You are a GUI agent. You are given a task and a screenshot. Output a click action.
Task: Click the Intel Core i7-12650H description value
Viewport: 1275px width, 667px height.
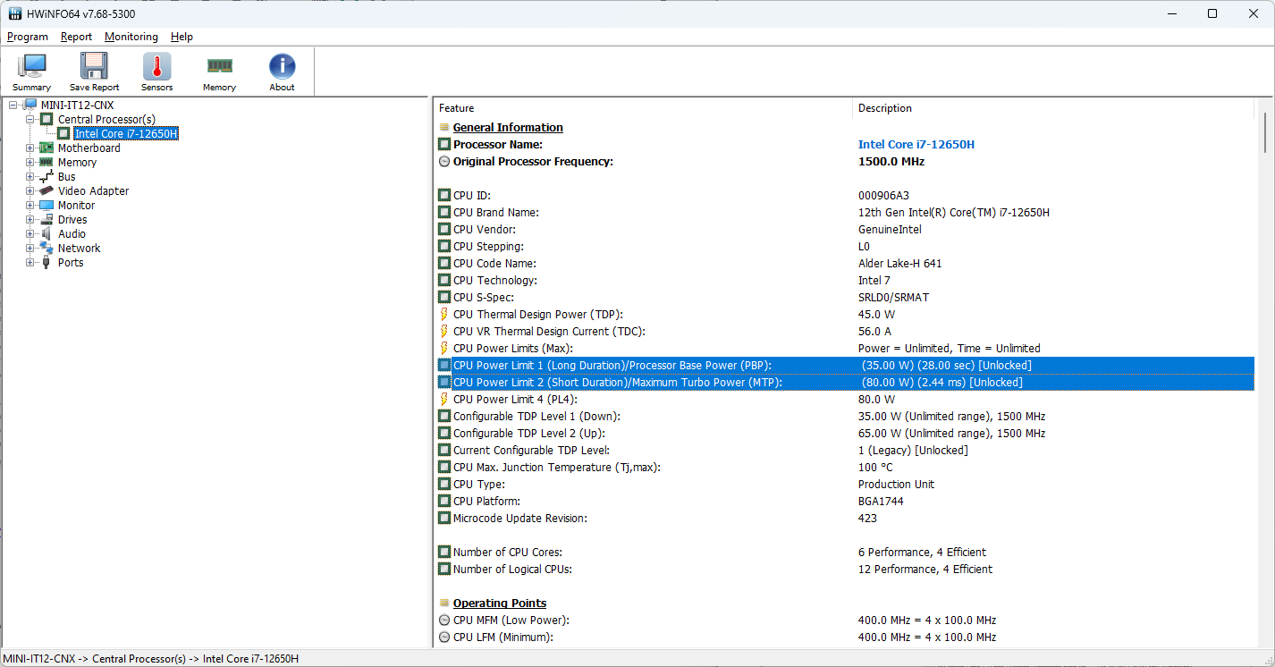[916, 145]
